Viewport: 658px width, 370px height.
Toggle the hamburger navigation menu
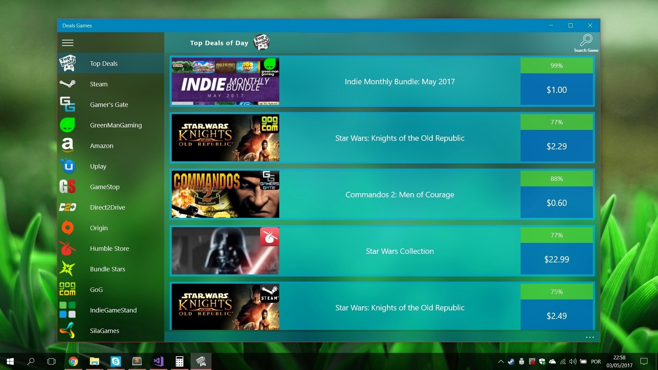[68, 43]
